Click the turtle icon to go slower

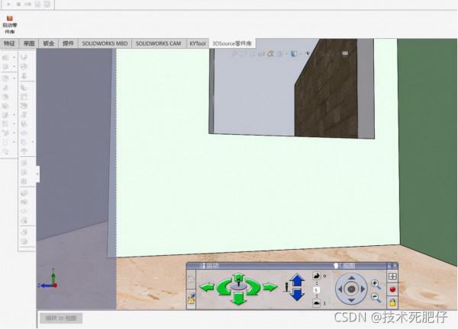click(317, 303)
